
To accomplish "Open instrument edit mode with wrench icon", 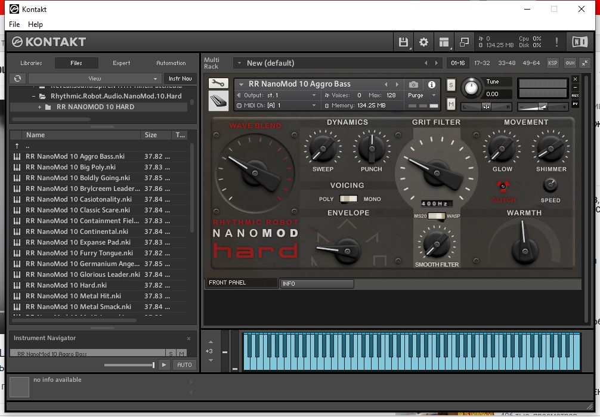I will [218, 83].
